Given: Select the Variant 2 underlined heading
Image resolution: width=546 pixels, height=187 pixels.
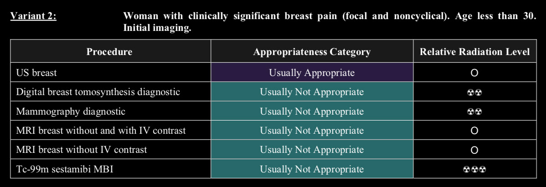Looking at the screenshot, I should pos(33,16).
